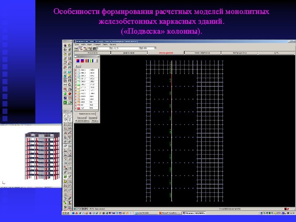Click the yellow node network icon
Image resolution: width=296 pixels, height=222 pixels.
(x=70, y=76)
